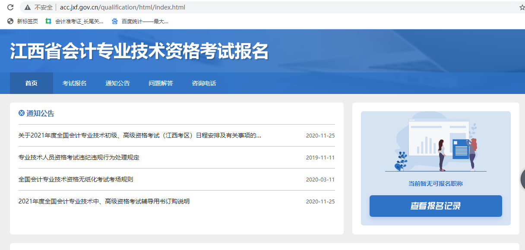Screen dimensions: 525x250
Task: Reload the page with the refresh icon
Action: (x=11, y=7)
